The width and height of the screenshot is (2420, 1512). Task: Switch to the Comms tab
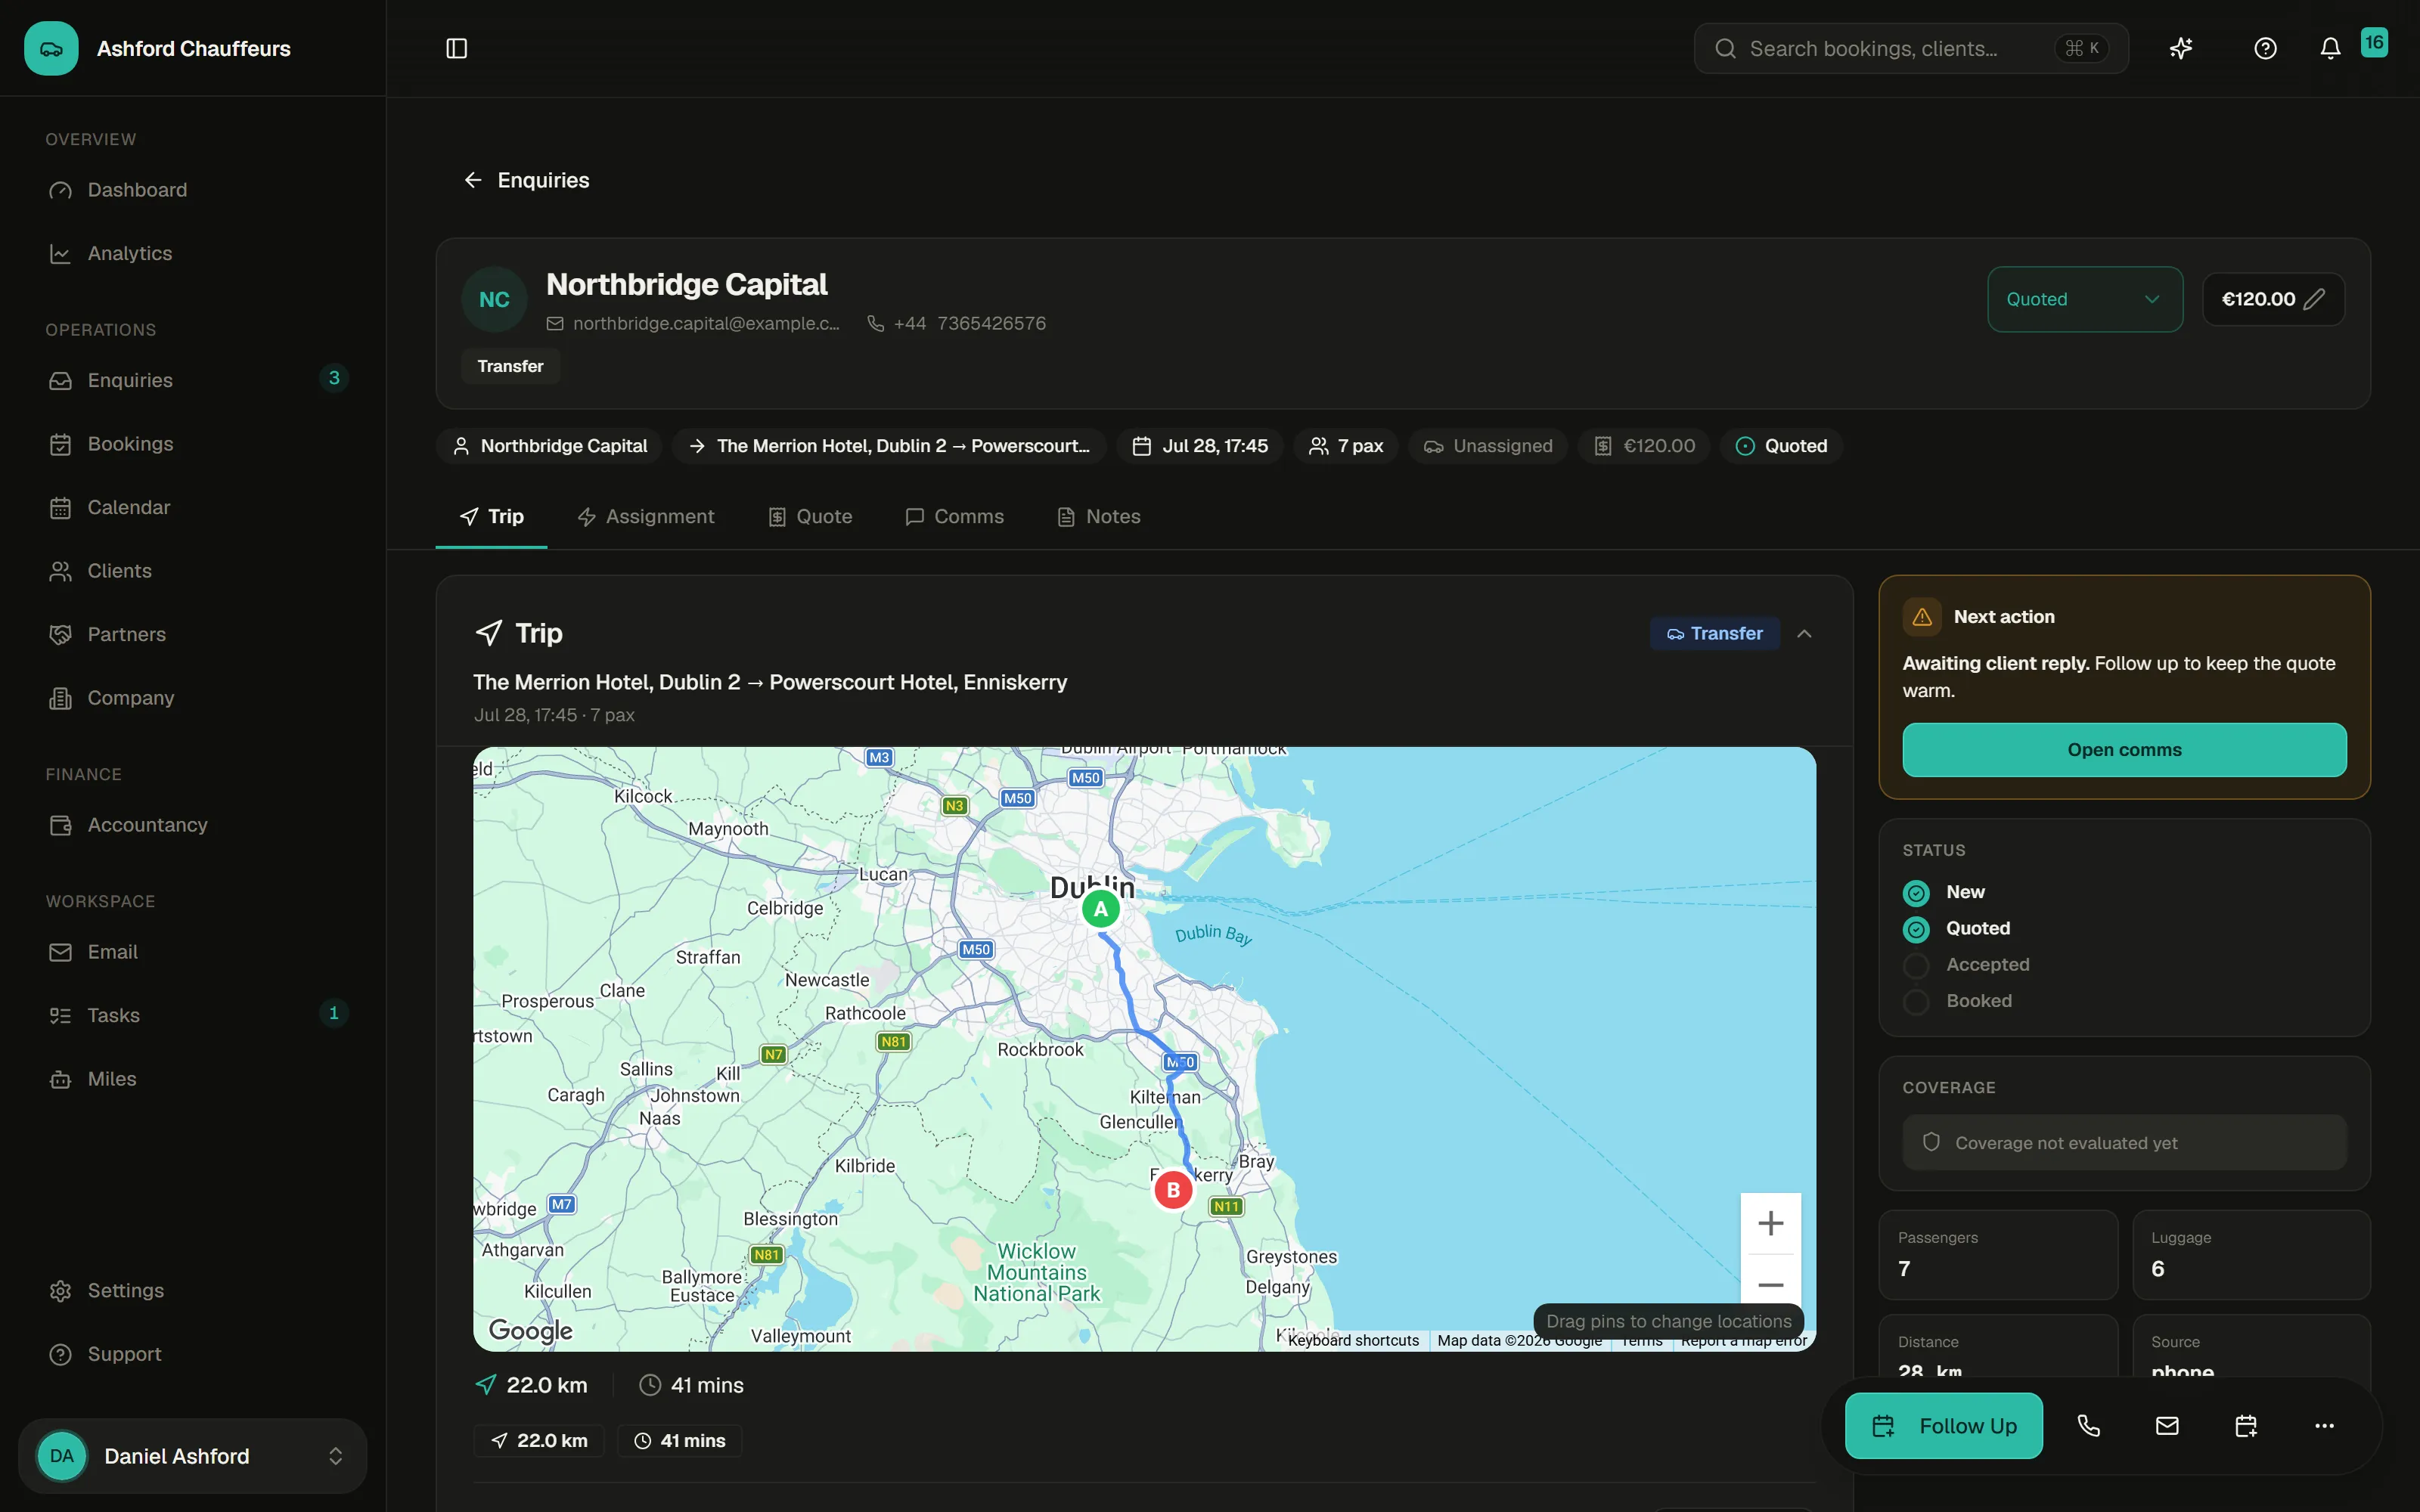[x=954, y=517]
